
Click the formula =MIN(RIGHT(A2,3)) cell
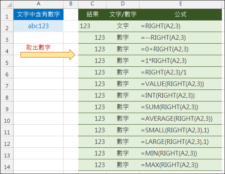pos(180,154)
